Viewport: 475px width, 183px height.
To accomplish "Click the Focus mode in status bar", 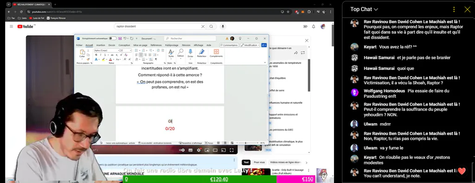I will click(x=209, y=143).
